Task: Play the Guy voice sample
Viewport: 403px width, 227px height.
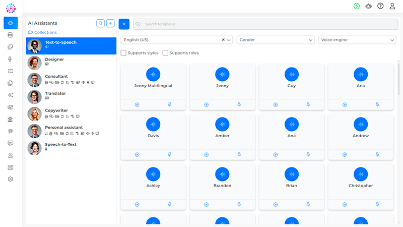Action: point(276,104)
